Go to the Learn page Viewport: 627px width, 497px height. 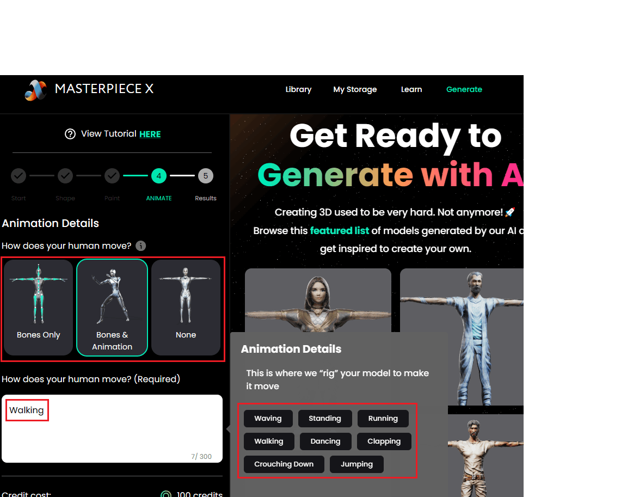(x=411, y=90)
